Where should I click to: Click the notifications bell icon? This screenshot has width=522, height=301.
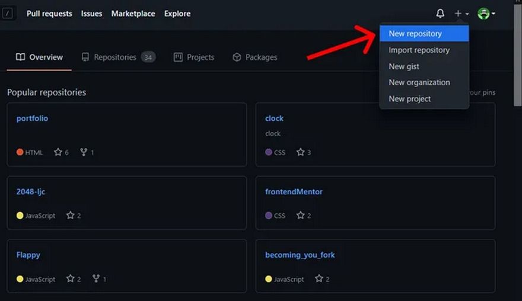pyautogui.click(x=440, y=14)
